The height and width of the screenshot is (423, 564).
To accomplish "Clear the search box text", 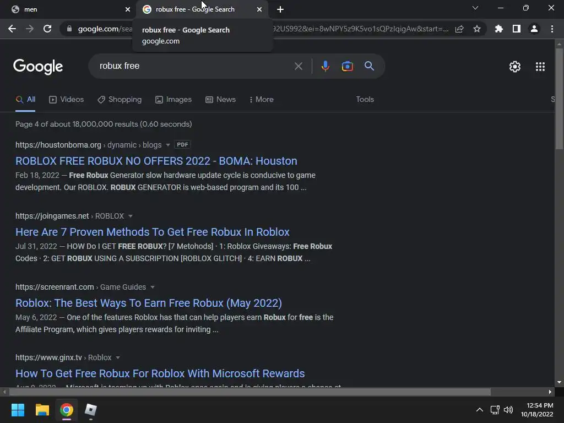I will click(298, 66).
